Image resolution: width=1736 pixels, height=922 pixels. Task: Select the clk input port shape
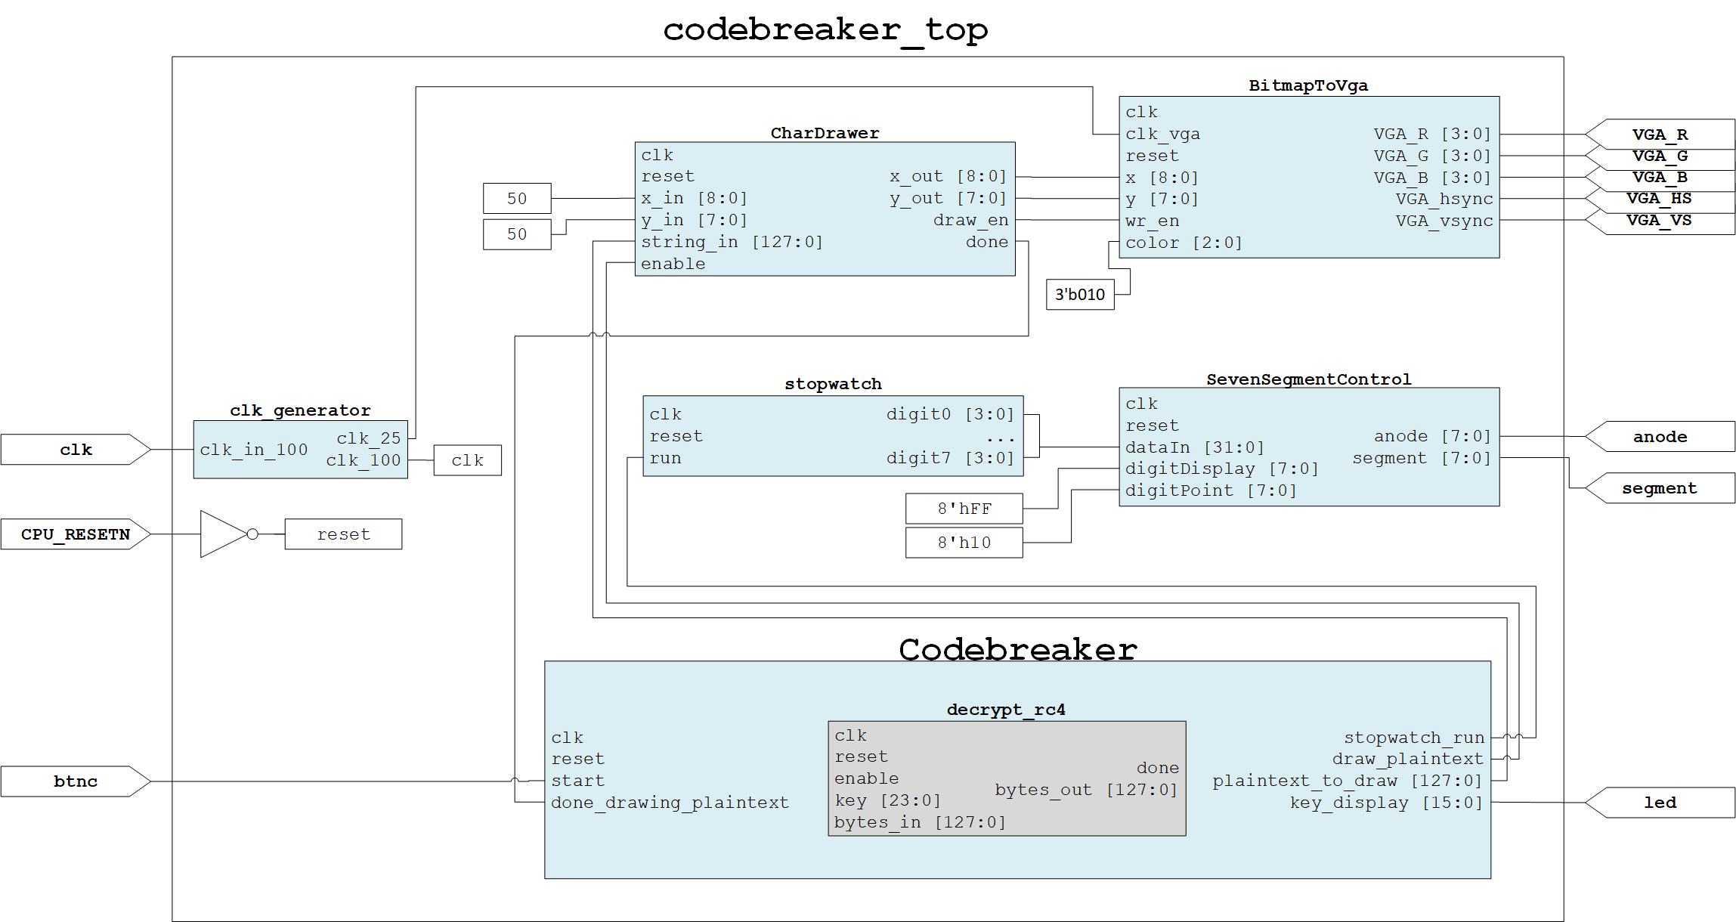pyautogui.click(x=76, y=450)
